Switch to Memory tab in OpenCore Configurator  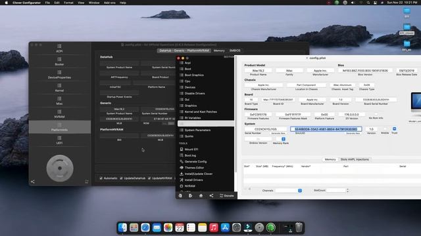(219, 50)
